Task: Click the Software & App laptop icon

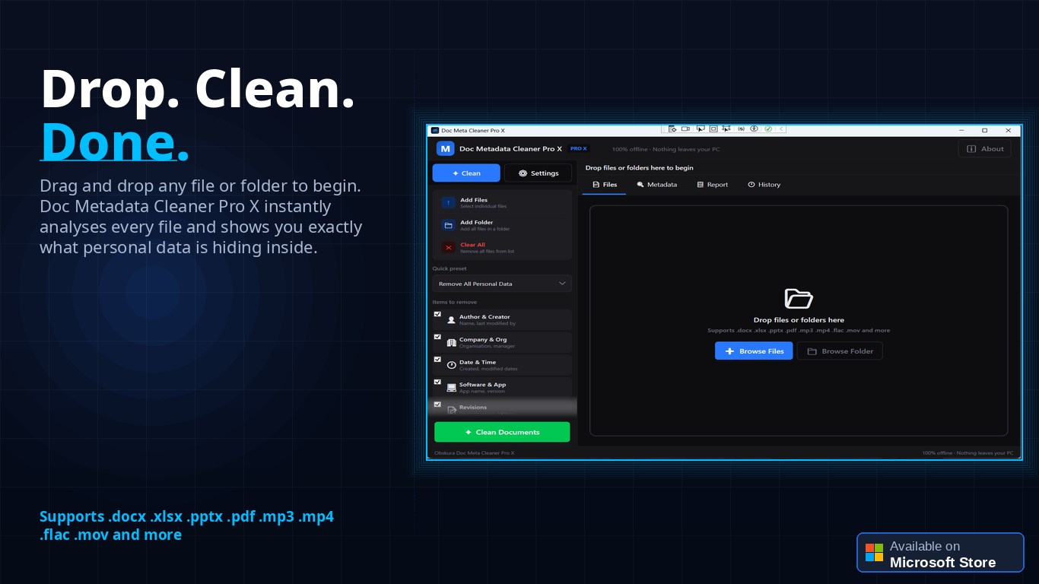Action: tap(451, 388)
